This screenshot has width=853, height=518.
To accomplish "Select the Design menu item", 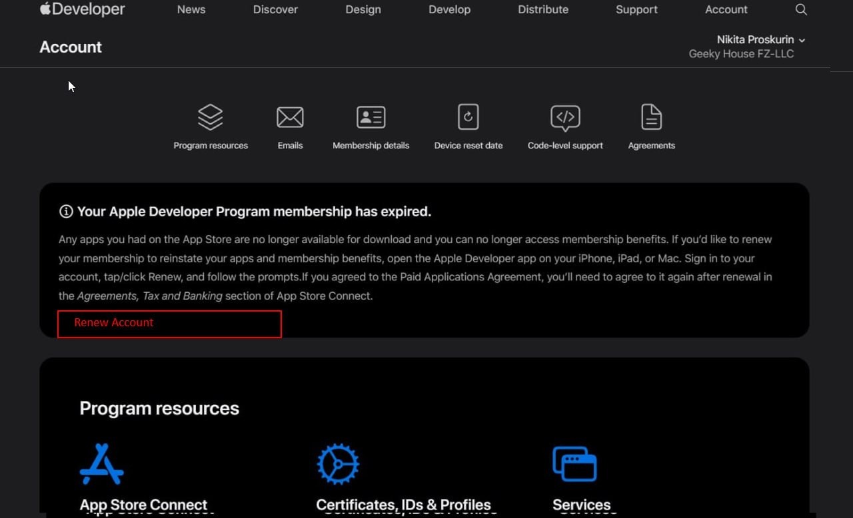I will pyautogui.click(x=363, y=9).
